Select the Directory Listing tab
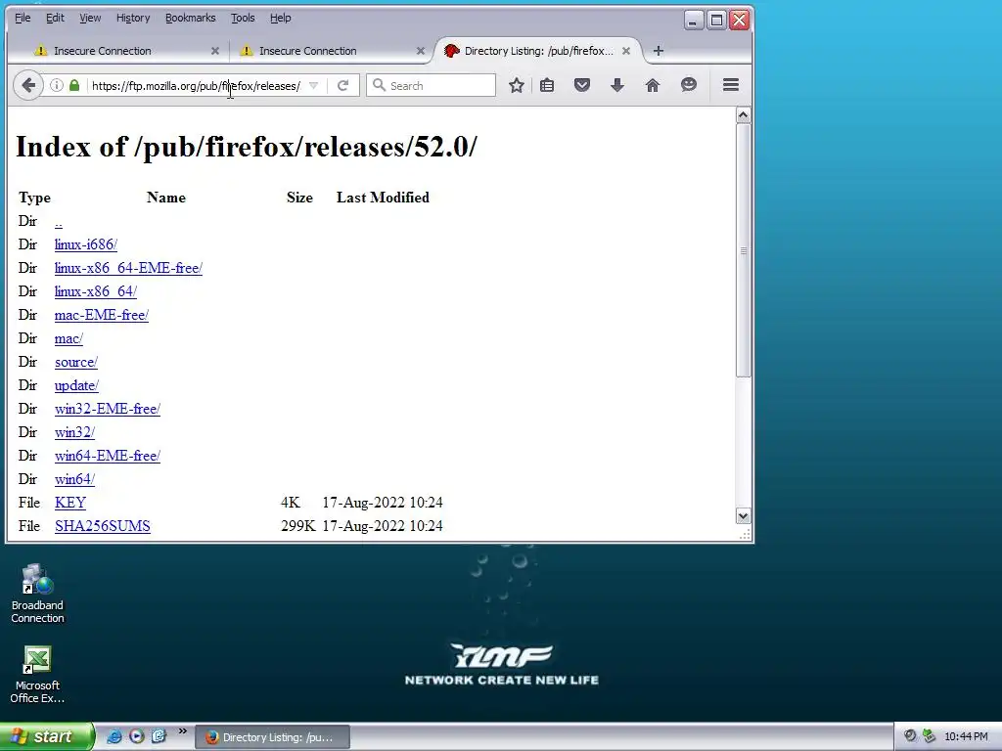 pos(539,51)
